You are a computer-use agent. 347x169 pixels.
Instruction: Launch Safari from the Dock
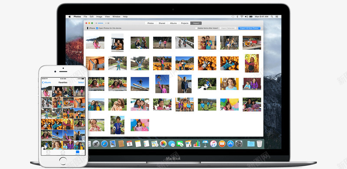(105, 143)
